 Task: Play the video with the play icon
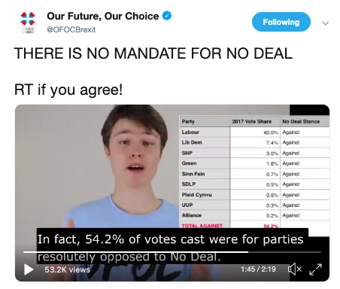tap(29, 269)
